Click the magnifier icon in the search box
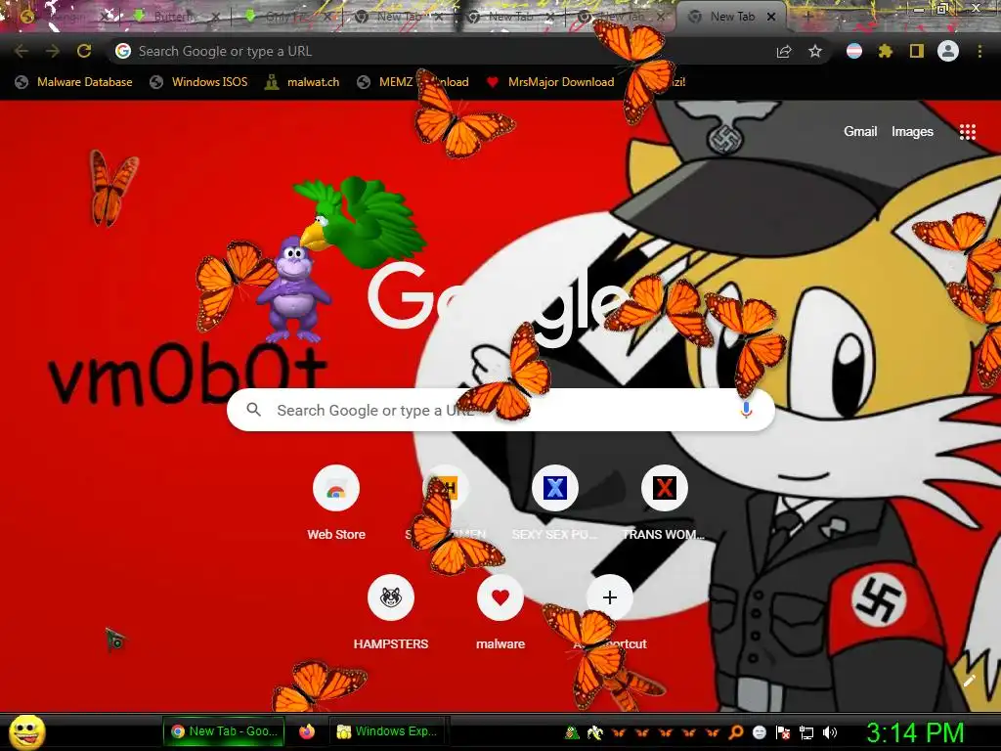Viewport: 1001px width, 751px height. point(253,410)
